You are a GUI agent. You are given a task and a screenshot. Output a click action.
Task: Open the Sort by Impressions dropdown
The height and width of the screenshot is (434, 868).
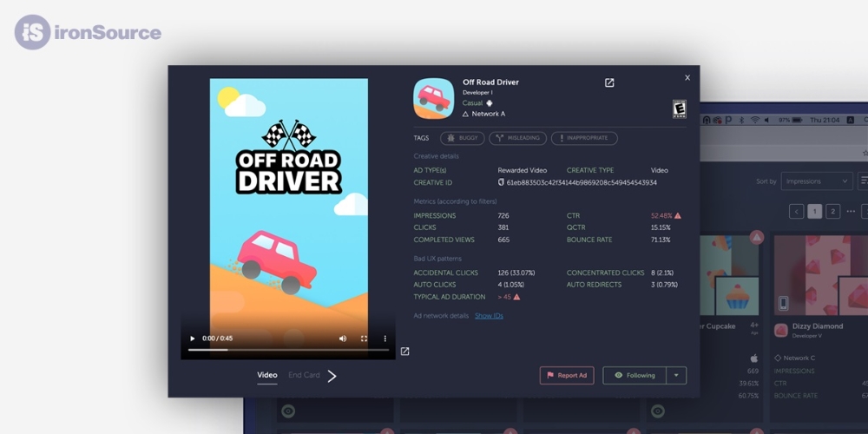coord(816,181)
